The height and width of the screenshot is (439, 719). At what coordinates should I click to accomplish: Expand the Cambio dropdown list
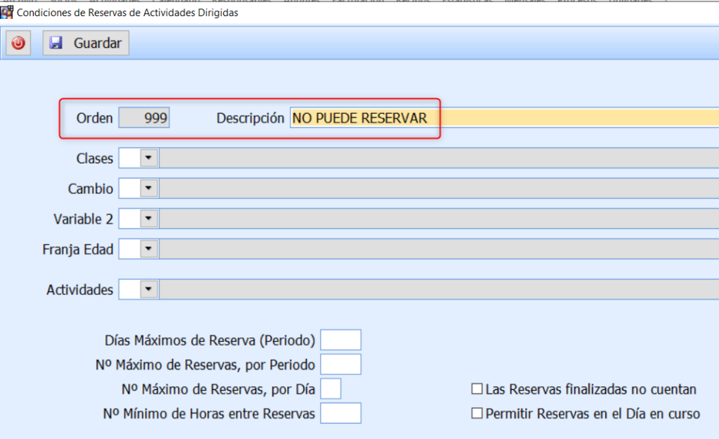point(148,188)
